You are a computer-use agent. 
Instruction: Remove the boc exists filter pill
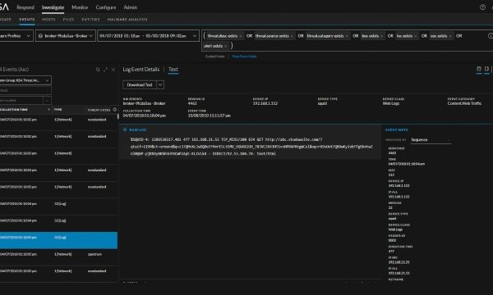click(382, 36)
